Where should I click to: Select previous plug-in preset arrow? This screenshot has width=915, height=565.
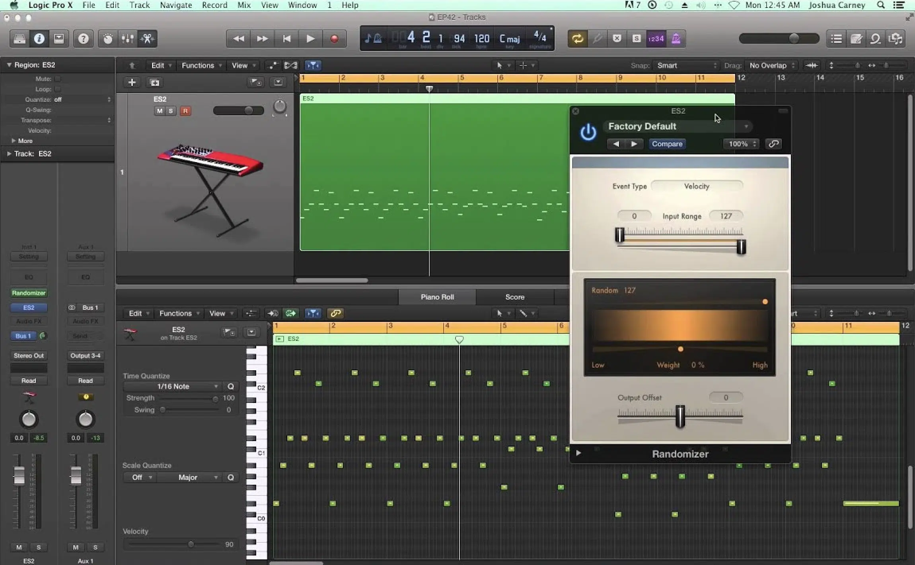tap(616, 144)
